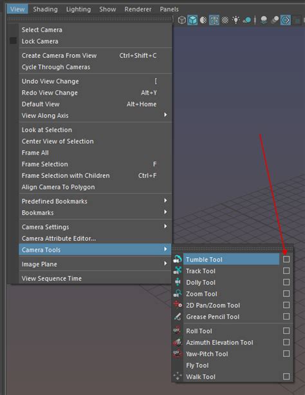Image resolution: width=305 pixels, height=395 pixels.
Task: Open Azimuth Elevation Tool option box
Action: [286, 342]
